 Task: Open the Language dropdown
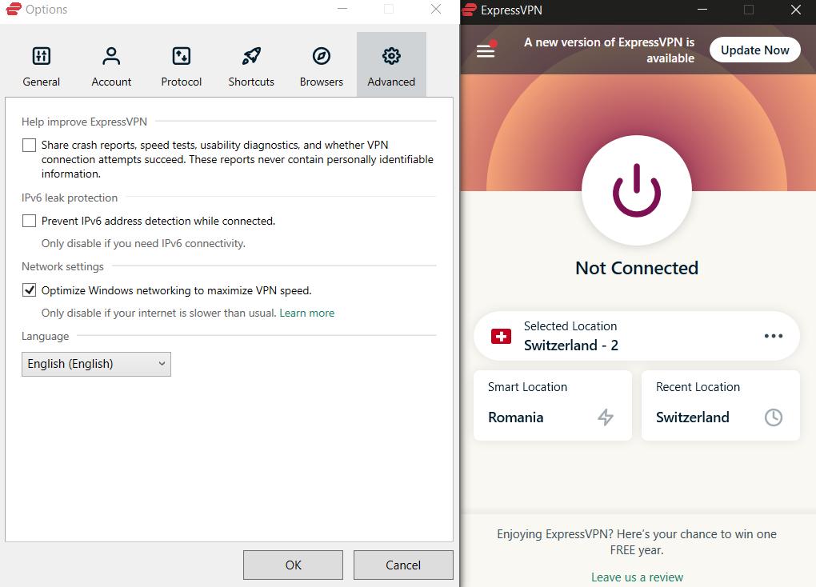[96, 364]
